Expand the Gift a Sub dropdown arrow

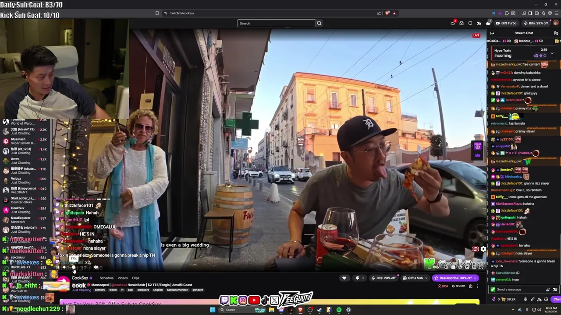pos(426,278)
